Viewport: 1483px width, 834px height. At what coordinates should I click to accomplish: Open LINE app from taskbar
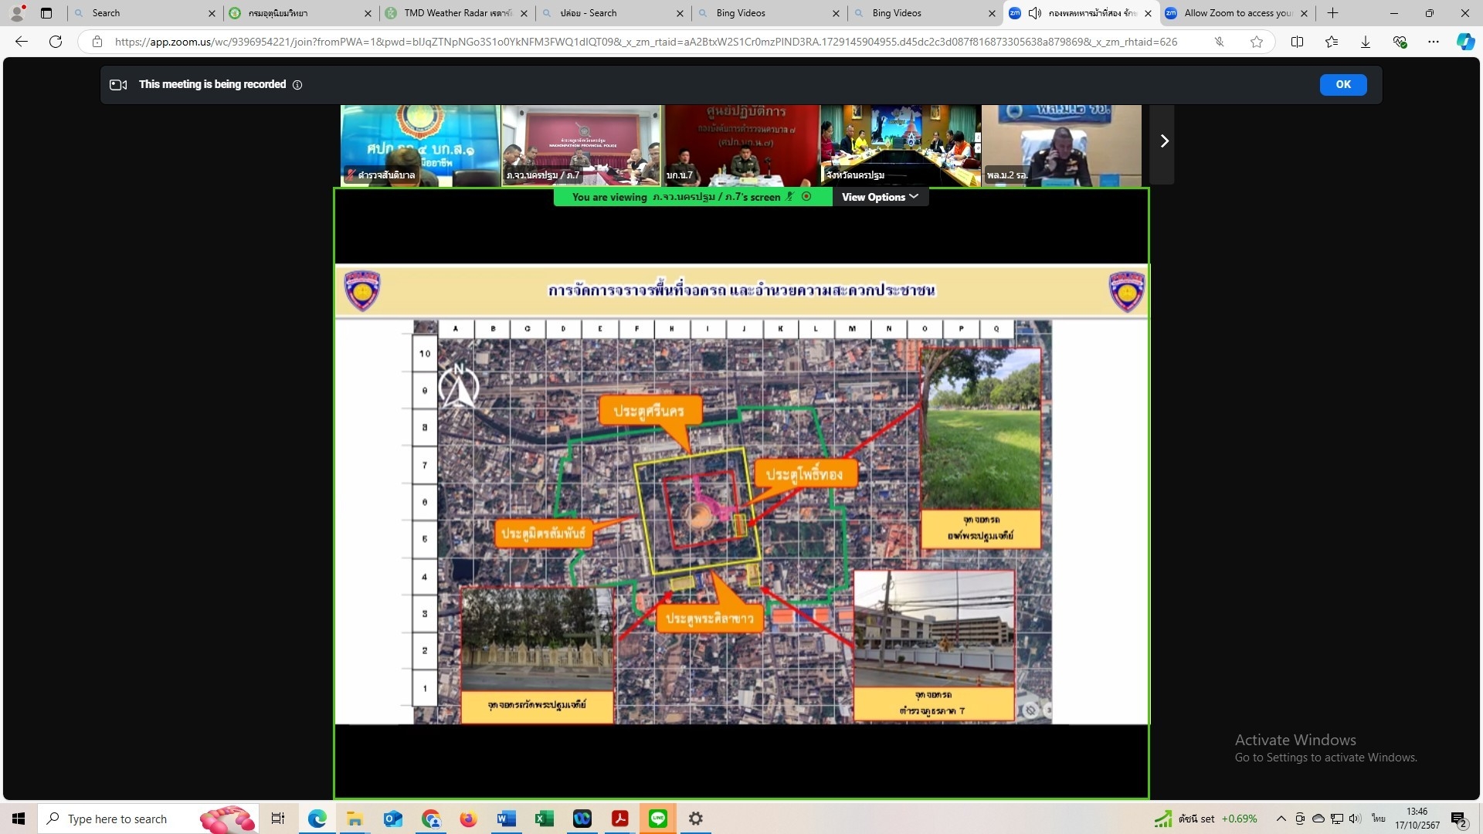pos(658,819)
